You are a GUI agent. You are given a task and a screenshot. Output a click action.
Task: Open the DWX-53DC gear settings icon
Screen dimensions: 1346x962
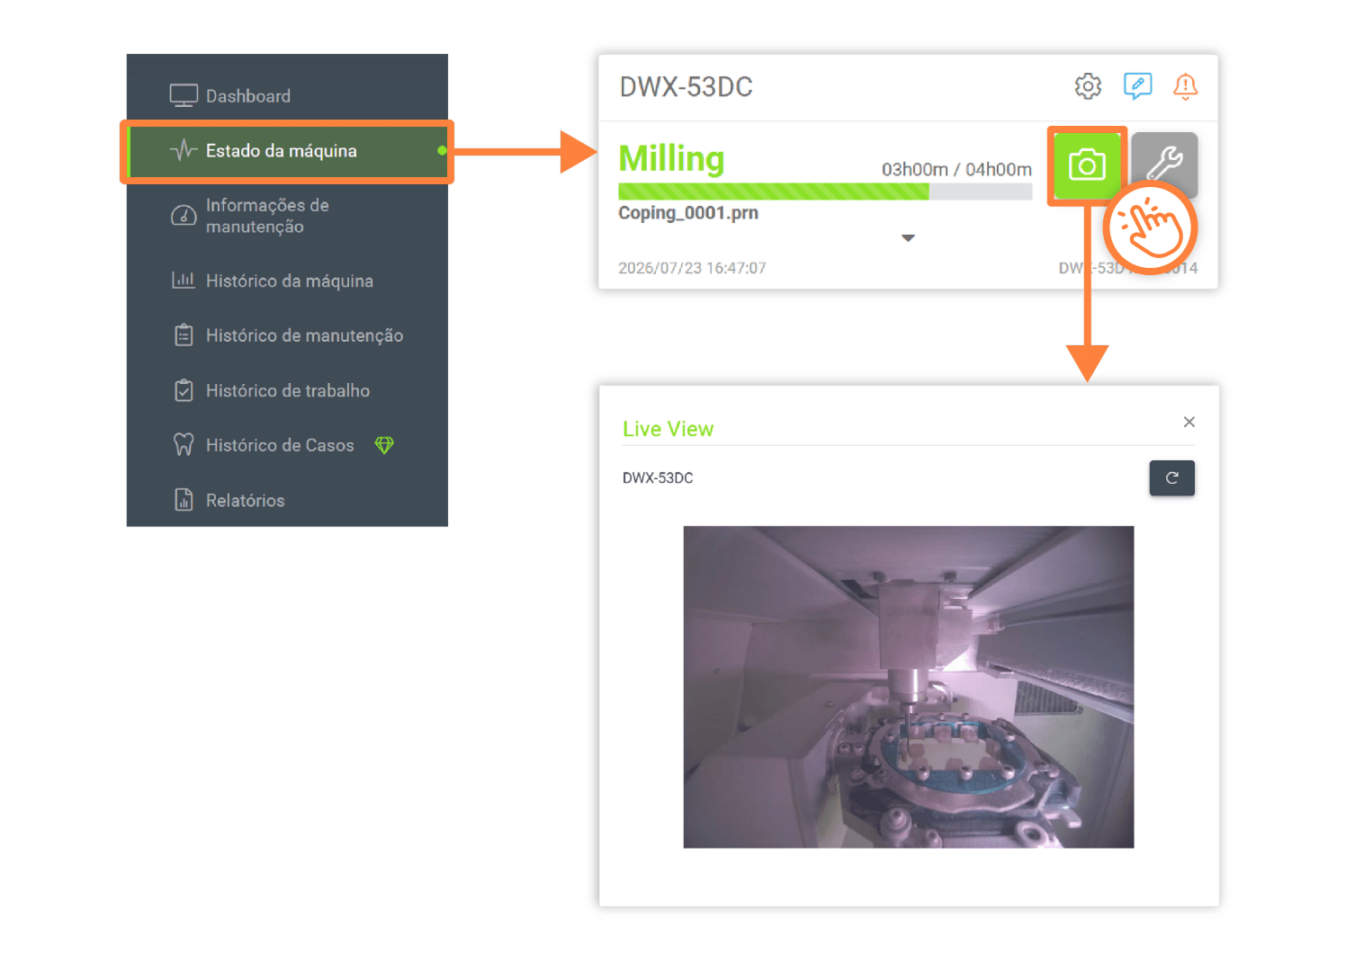(1088, 86)
